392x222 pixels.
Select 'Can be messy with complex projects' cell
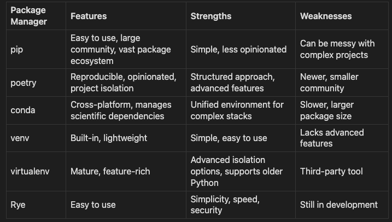[342, 49]
